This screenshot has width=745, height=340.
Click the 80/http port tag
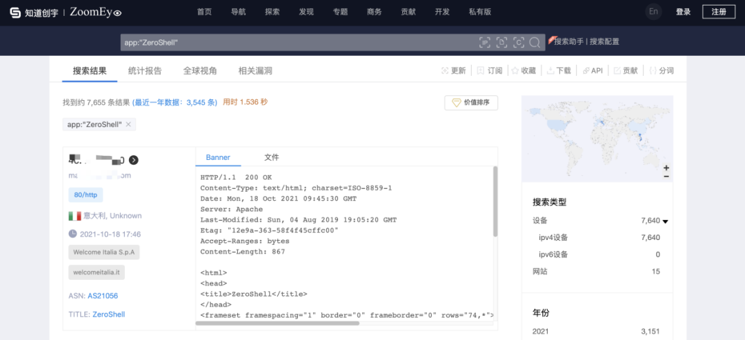pos(86,194)
